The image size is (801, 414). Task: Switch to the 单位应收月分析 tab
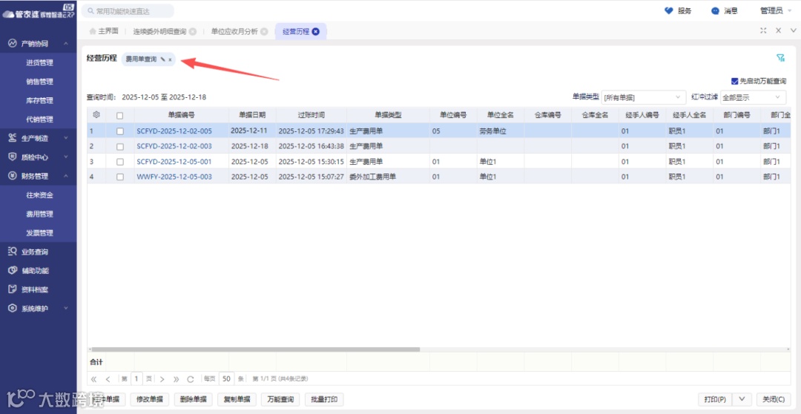pyautogui.click(x=234, y=31)
